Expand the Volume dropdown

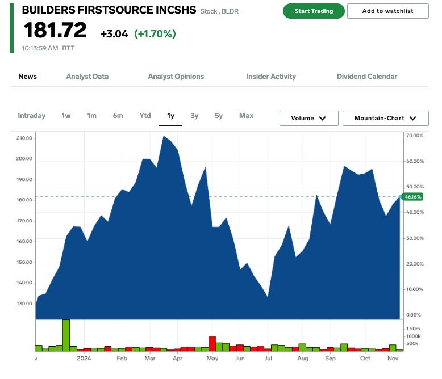pos(308,119)
